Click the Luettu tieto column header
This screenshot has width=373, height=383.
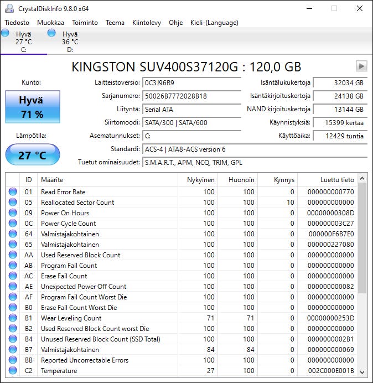click(327, 180)
